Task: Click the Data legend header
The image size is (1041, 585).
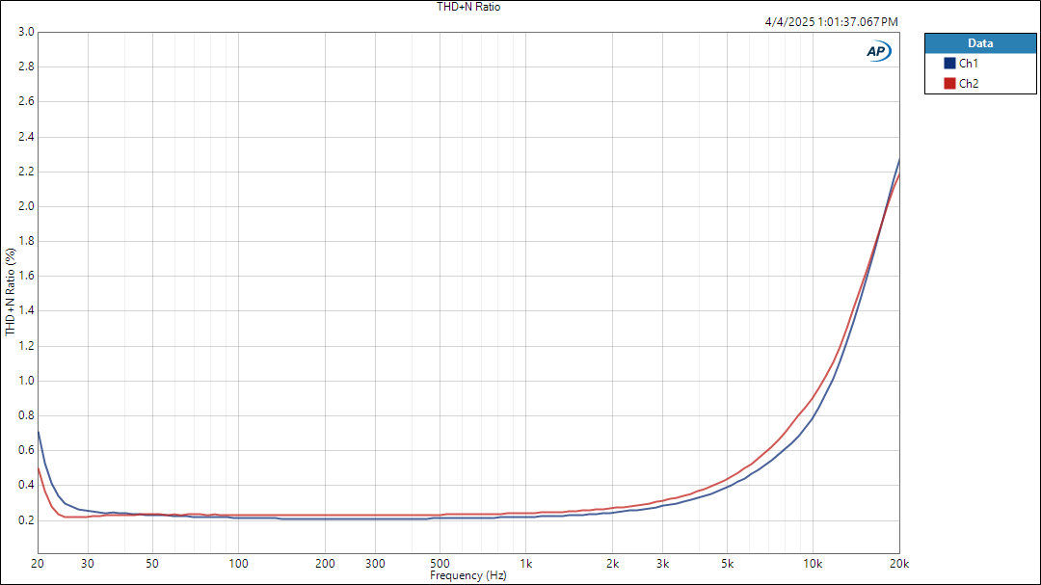Action: 979,43
